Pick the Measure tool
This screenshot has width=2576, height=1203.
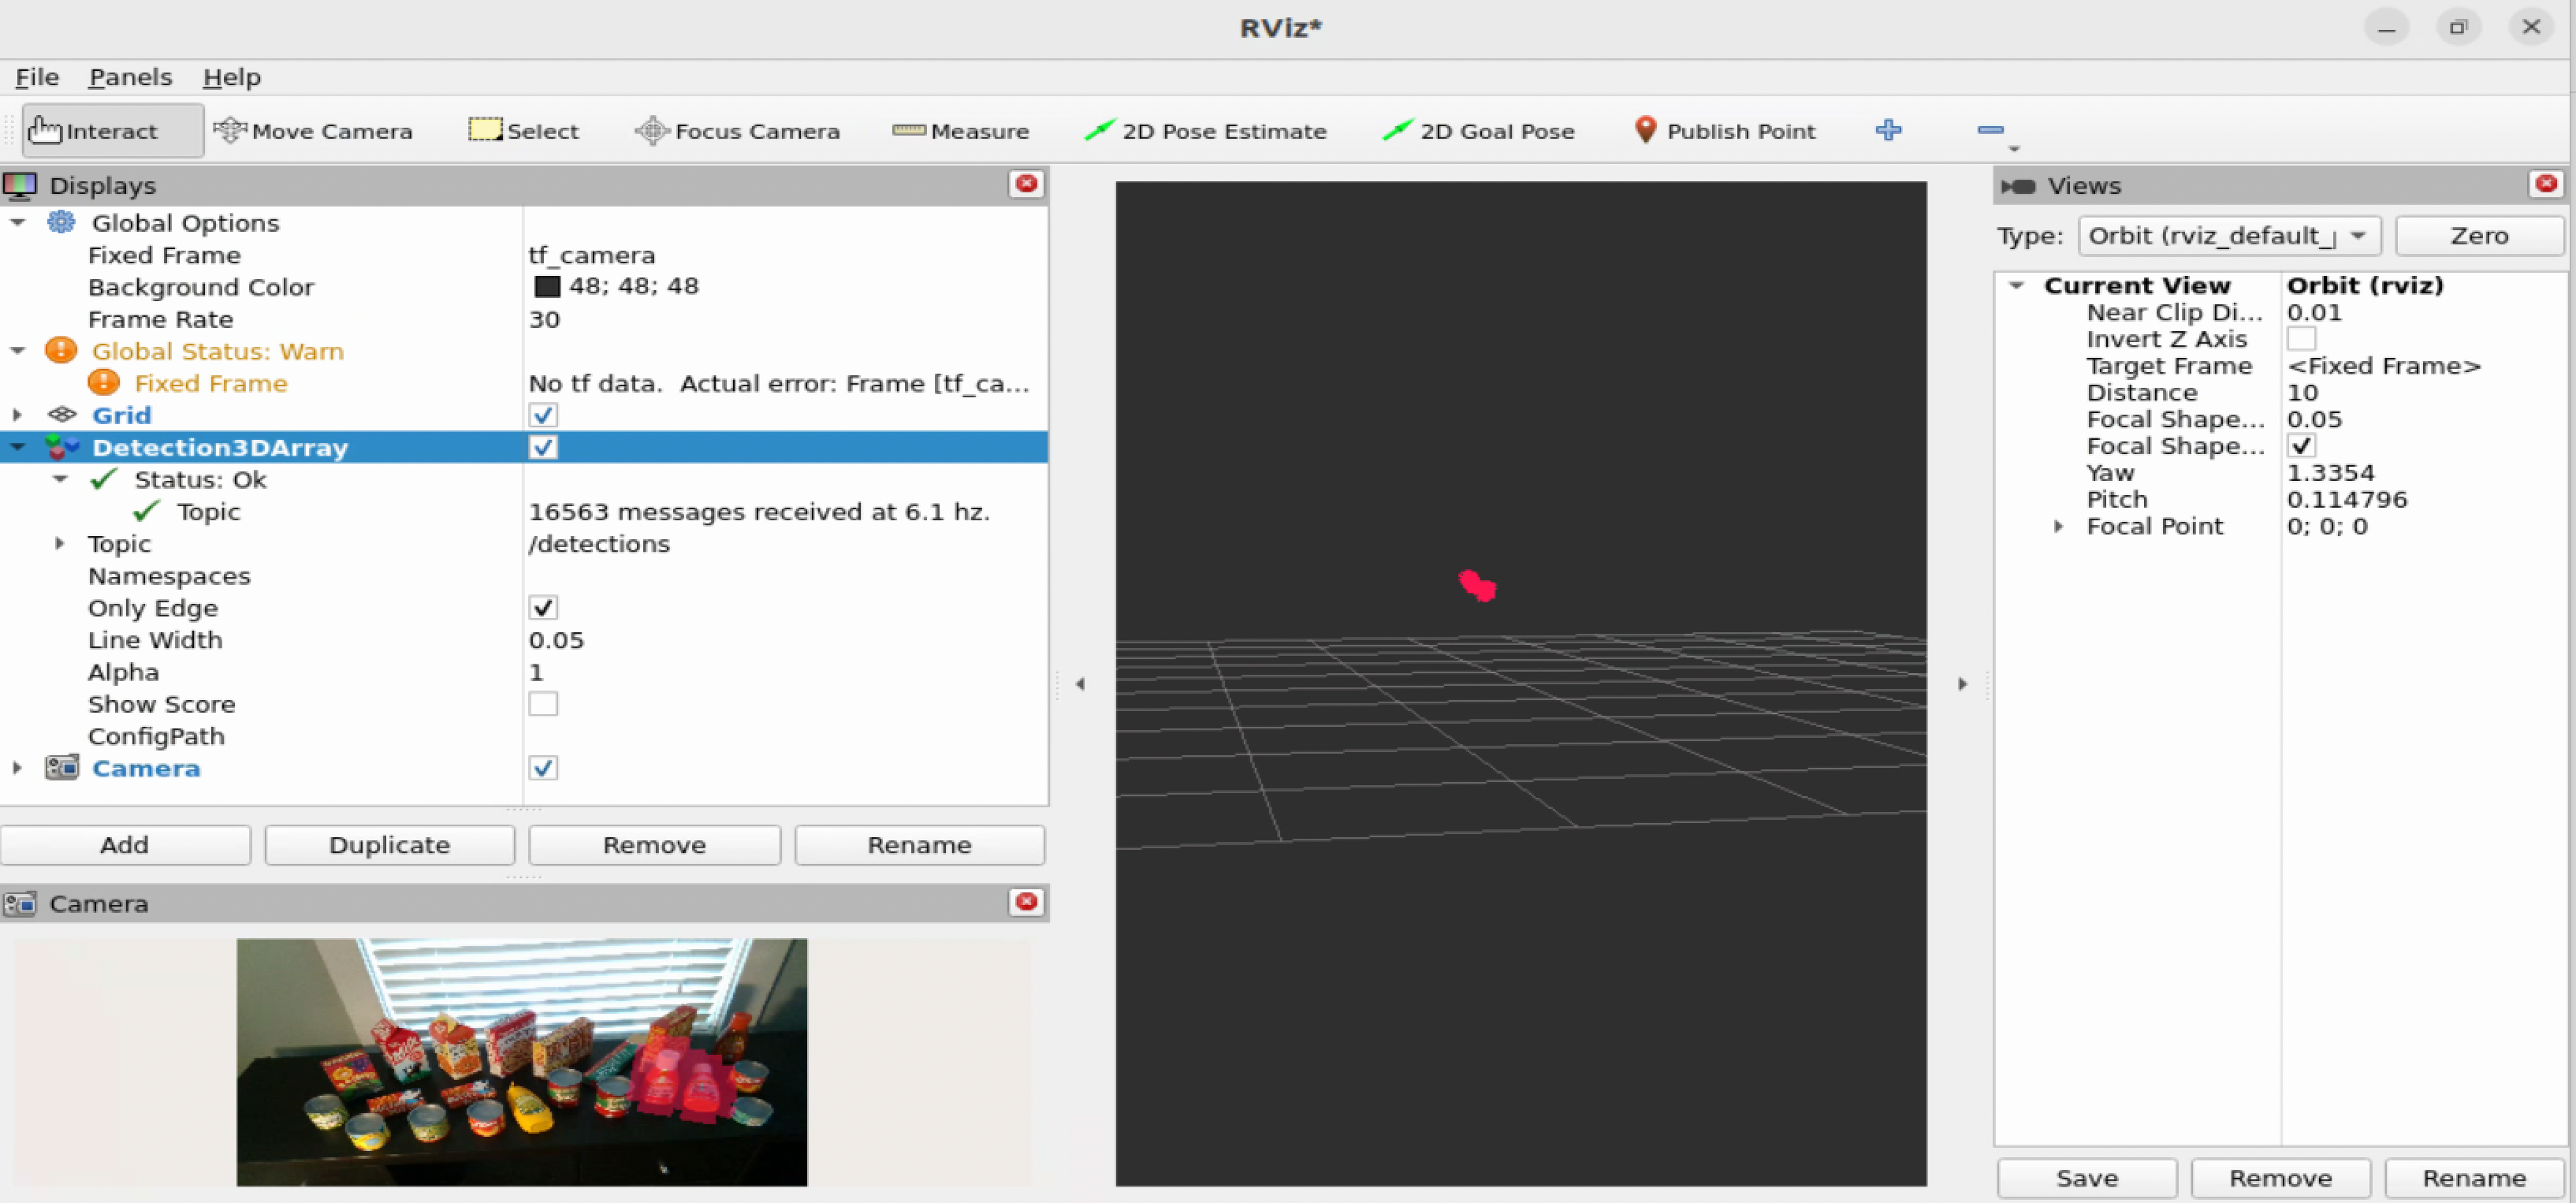960,131
